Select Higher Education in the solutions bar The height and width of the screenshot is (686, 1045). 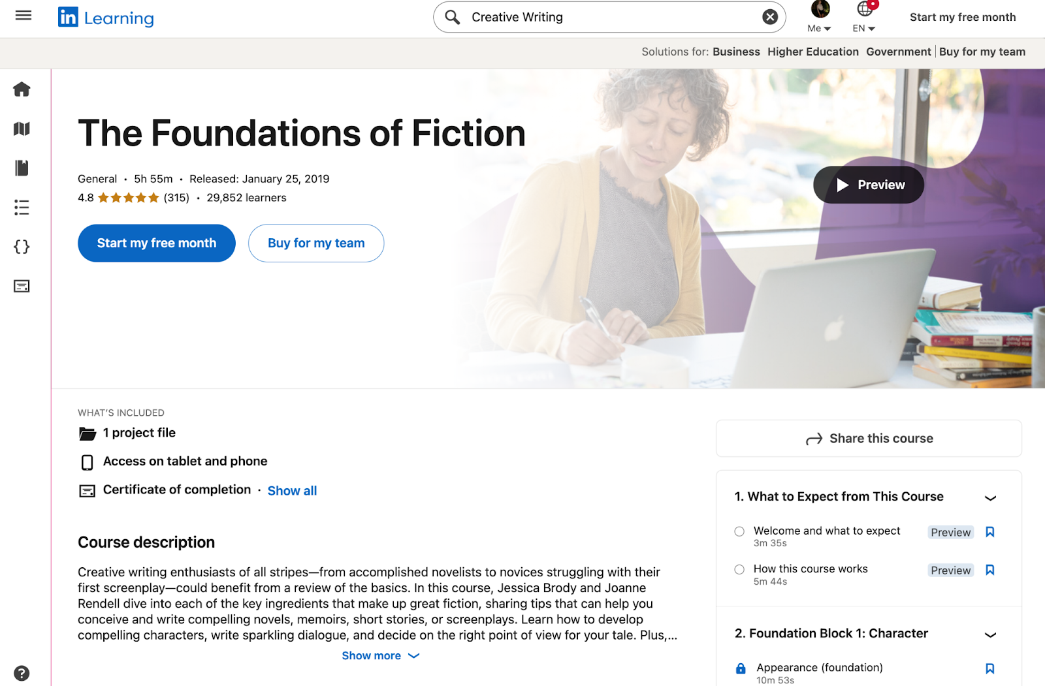click(812, 52)
